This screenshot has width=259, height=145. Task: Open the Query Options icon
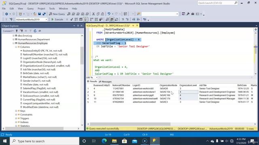81,19
